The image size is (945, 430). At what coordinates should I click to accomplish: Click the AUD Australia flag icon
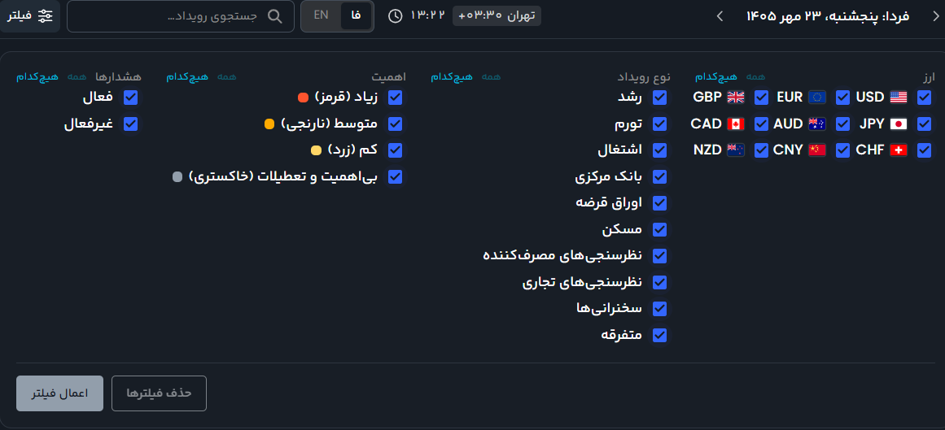(x=817, y=124)
